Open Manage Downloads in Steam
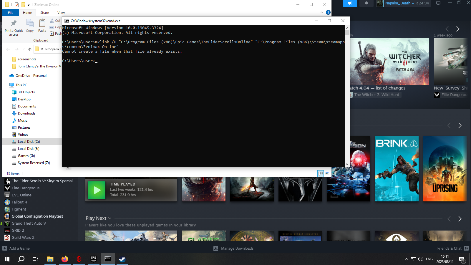Screen dimensions: 471x265 pos(233,248)
